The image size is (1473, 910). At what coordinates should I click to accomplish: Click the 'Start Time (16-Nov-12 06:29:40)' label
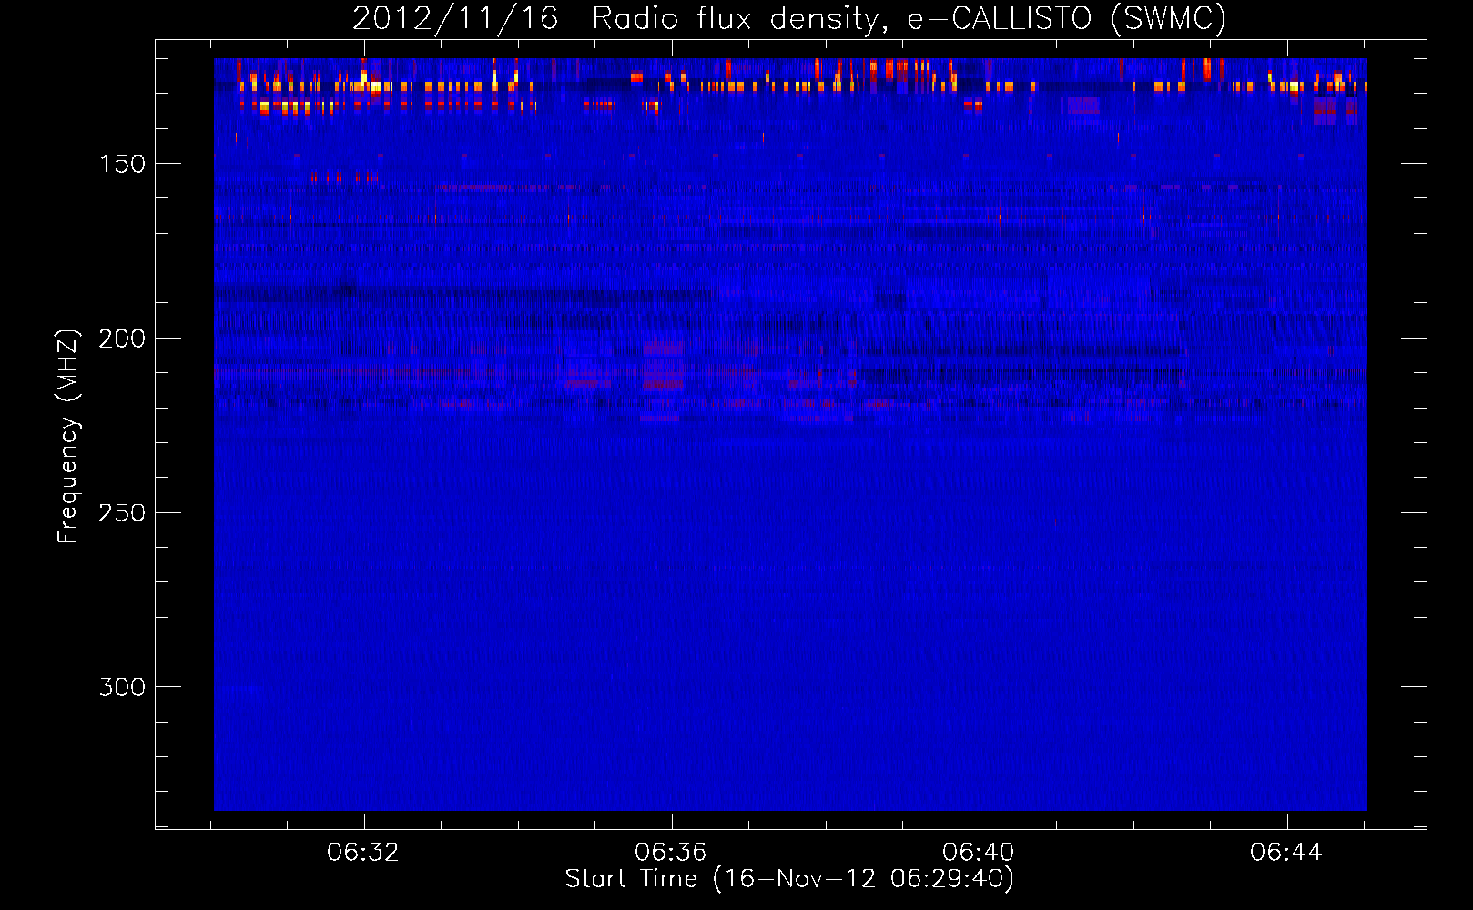789,879
